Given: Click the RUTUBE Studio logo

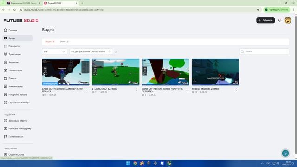Looking at the screenshot, I should tap(21, 20).
